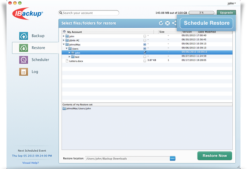Image resolution: width=247 pixels, height=169 pixels.
Task: Browse restore location with ellipsis button
Action: click(172, 159)
